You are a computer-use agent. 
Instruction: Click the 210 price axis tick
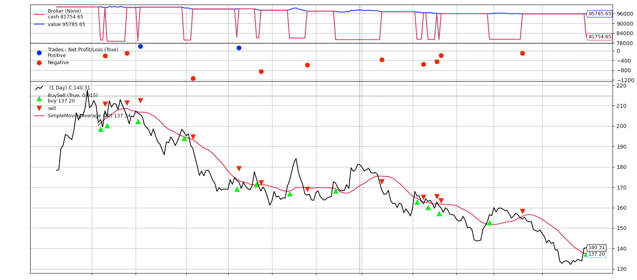621,106
